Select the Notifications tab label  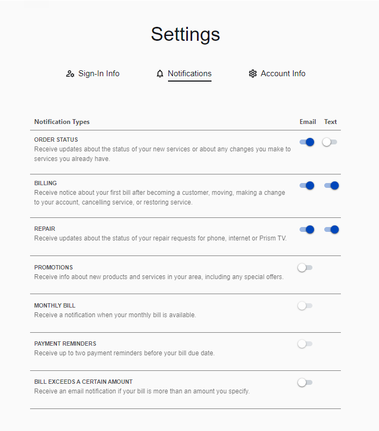click(x=189, y=74)
